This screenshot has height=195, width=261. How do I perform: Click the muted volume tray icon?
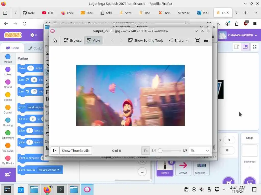tap(201, 189)
